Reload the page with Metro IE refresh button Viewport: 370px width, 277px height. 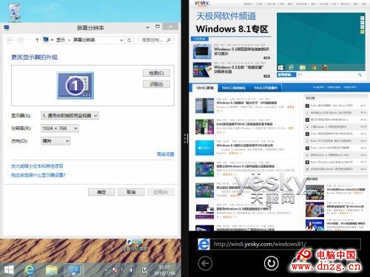(271, 263)
